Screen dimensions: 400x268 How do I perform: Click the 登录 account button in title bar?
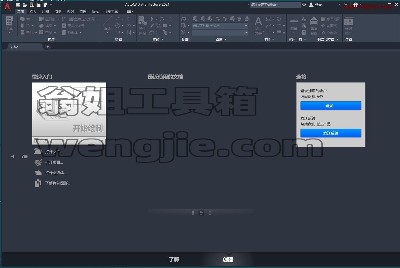315,5
